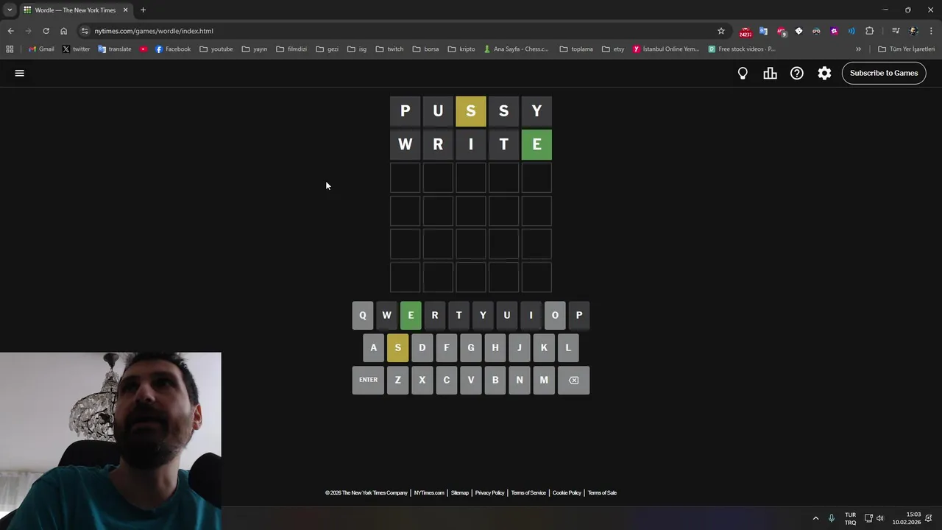The image size is (942, 530).
Task: Click the address bar URL field
Action: pyautogui.click(x=397, y=31)
